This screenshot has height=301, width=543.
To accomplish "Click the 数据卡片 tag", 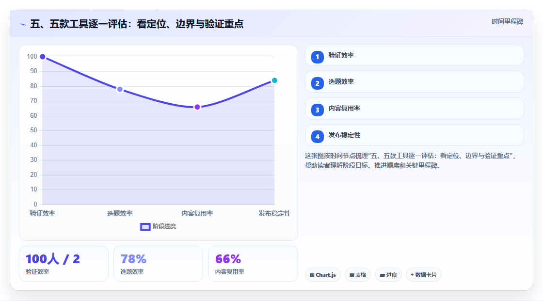I will point(424,275).
